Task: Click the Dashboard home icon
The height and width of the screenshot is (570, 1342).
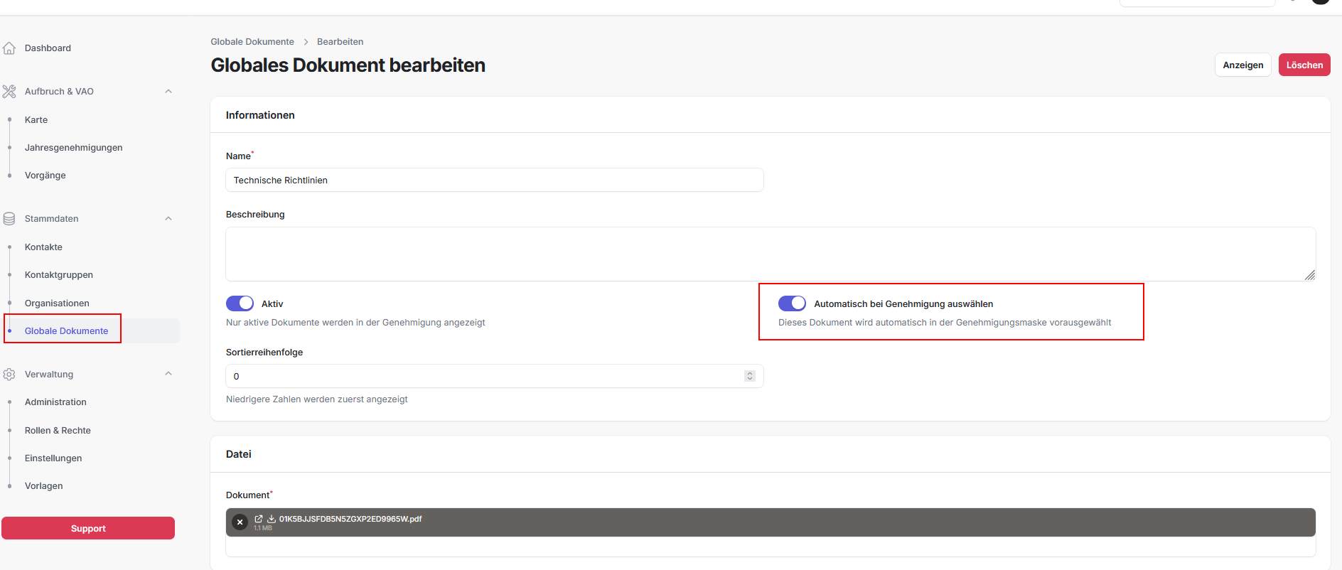Action: [x=9, y=48]
